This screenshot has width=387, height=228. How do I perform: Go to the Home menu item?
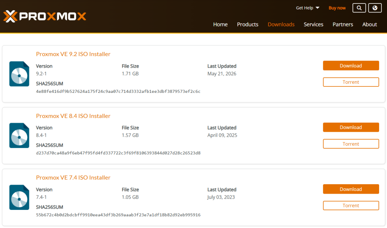(220, 25)
